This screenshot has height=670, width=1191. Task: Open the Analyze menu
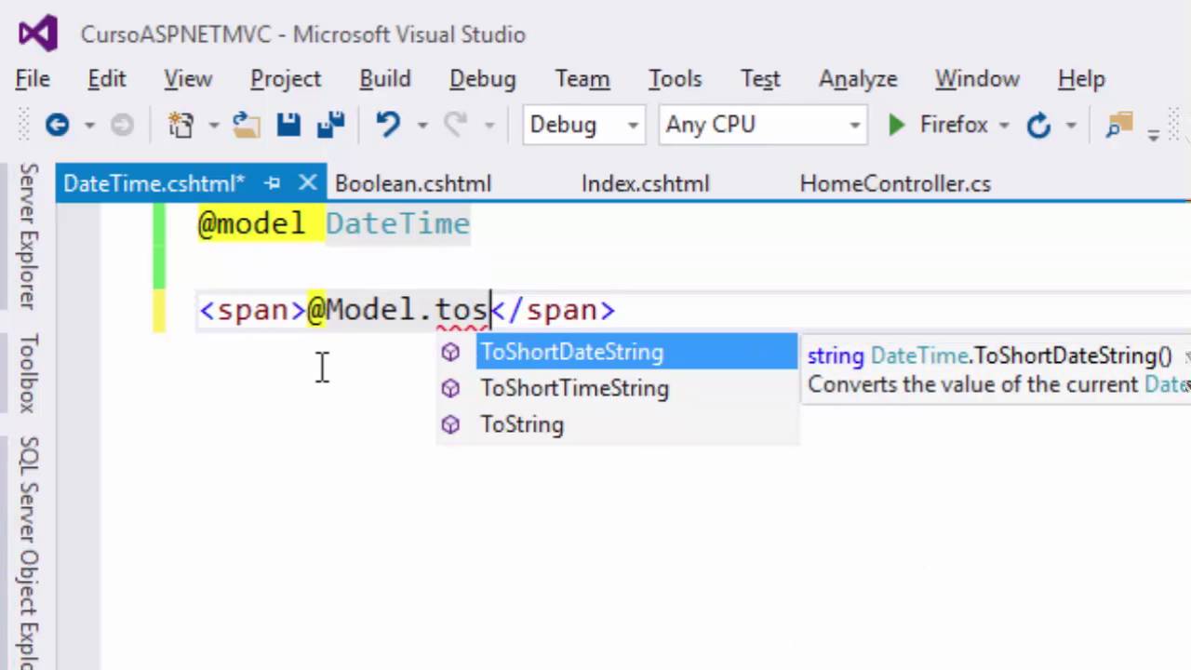(858, 79)
